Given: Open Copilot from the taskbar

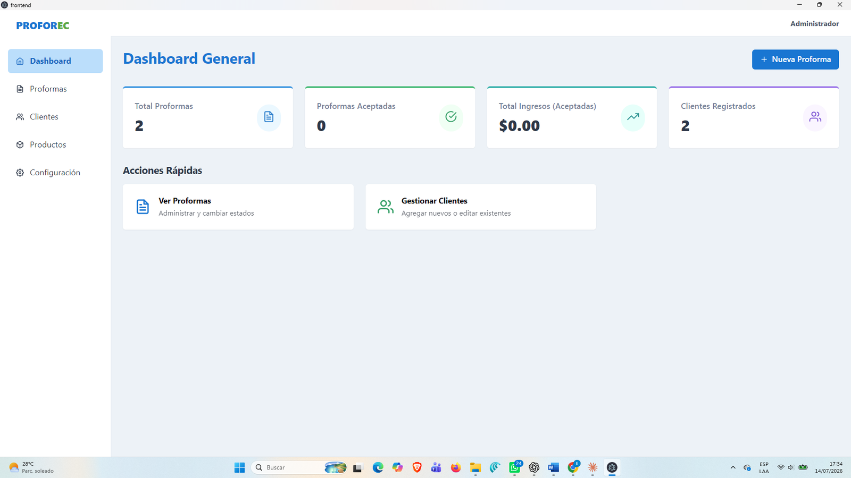Looking at the screenshot, I should pos(398,467).
